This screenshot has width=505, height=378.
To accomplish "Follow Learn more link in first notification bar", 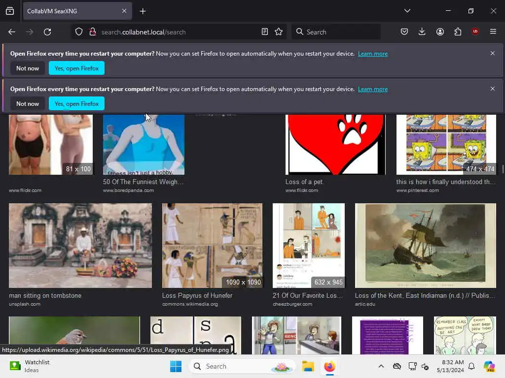I will click(373, 54).
